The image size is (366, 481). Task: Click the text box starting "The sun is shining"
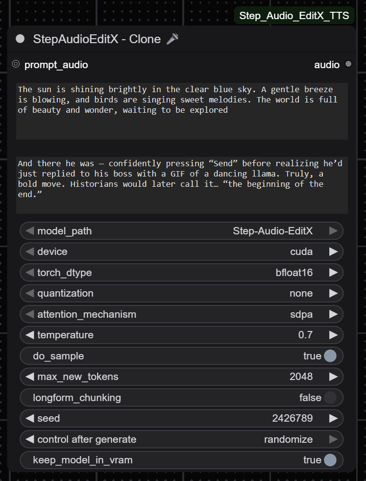tap(182, 111)
